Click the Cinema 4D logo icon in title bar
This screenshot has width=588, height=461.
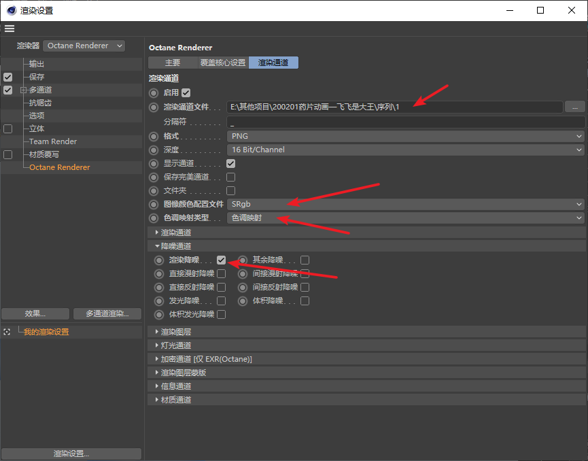12,10
